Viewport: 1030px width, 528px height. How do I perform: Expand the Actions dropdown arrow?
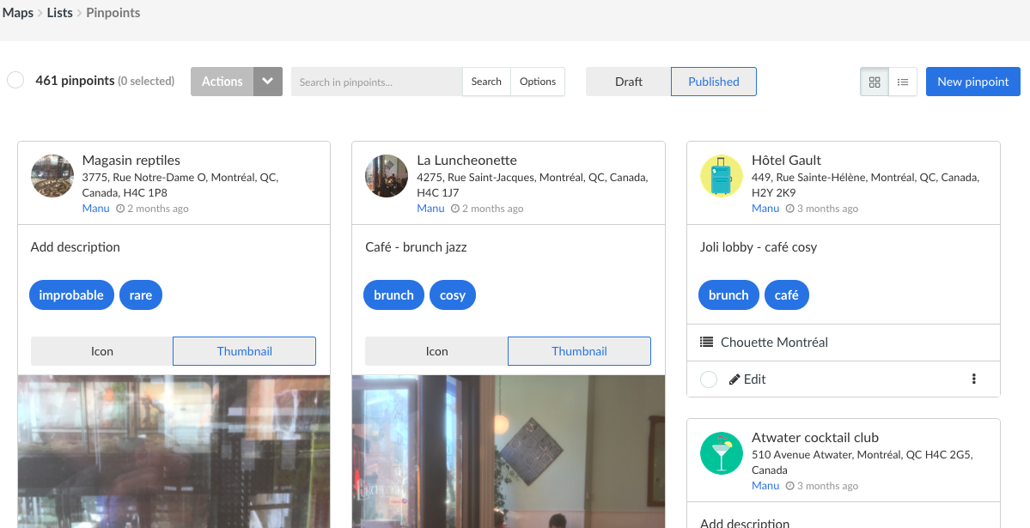[267, 81]
